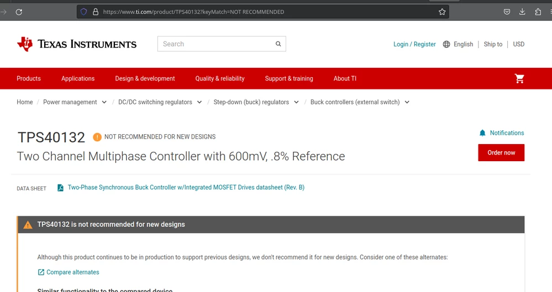
Task: Expand the Buck controllers (external switch) chevron
Action: tap(407, 102)
